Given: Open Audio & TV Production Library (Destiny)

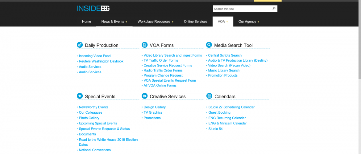Looking at the screenshot, I should [x=238, y=60].
